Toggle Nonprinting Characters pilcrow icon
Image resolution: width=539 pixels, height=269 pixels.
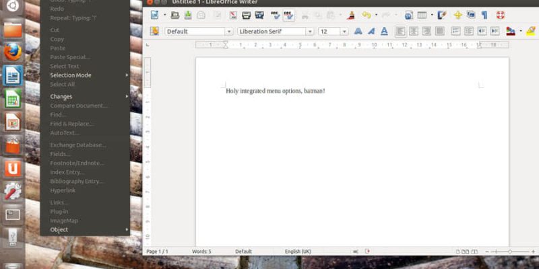point(484,15)
